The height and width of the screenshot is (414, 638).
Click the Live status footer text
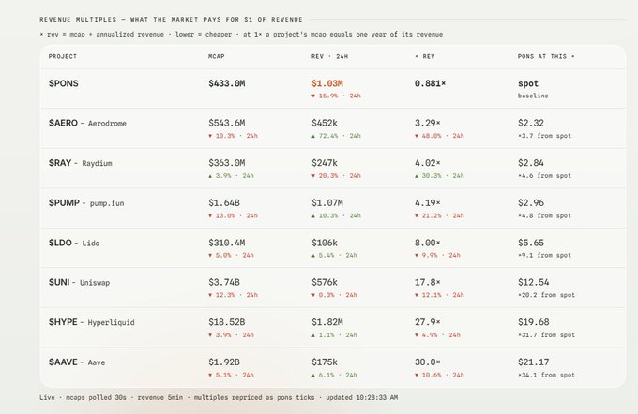click(x=219, y=398)
